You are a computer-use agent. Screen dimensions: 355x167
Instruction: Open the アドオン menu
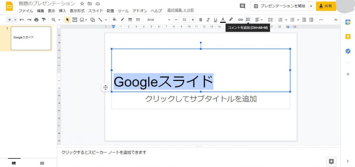coord(140,11)
